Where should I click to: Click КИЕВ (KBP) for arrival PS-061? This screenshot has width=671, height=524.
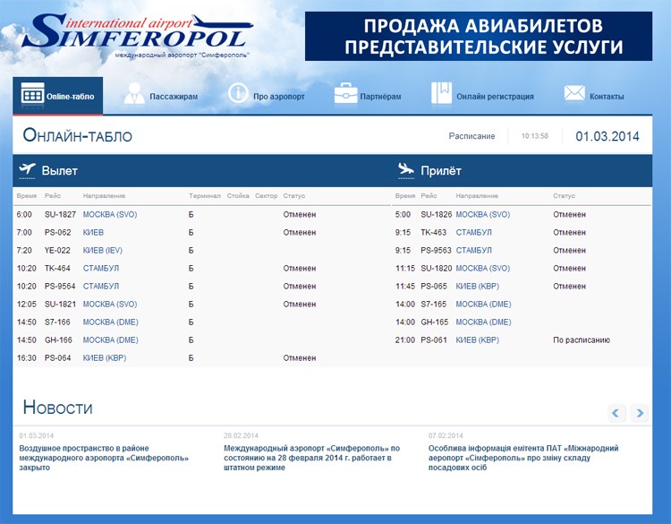click(x=478, y=340)
